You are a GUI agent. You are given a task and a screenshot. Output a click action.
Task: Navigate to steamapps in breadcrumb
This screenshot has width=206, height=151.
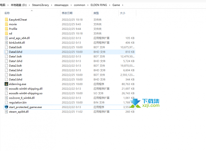pos(61,5)
